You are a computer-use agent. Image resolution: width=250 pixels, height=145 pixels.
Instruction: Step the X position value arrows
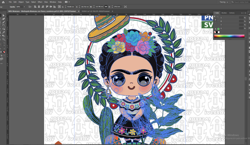65,7
